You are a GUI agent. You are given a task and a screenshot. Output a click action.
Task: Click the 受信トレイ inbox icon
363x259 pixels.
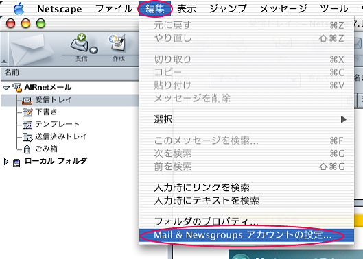27,100
